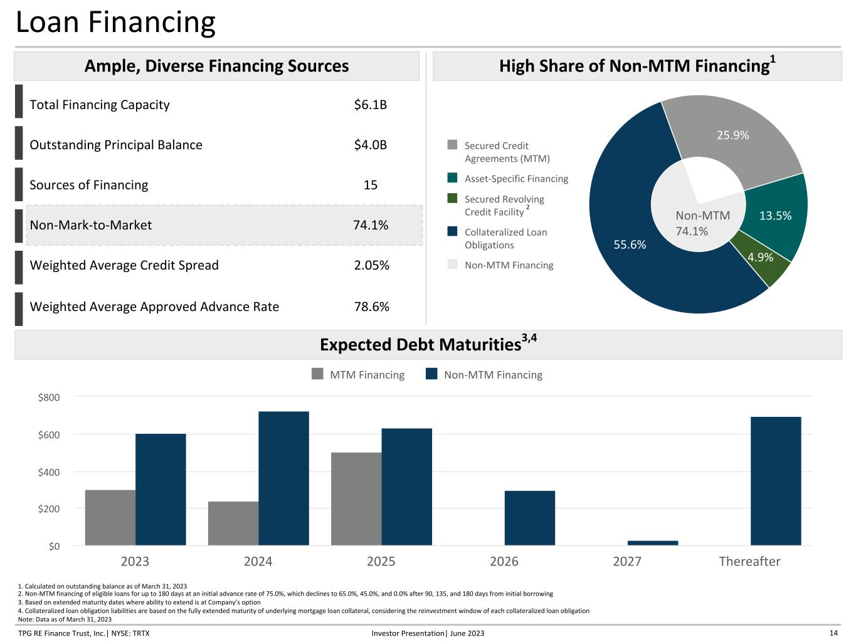Viewport: 856px width, 642px height.
Task: Click the Ample, Diverse Financing Sources header
Action: pos(217,66)
